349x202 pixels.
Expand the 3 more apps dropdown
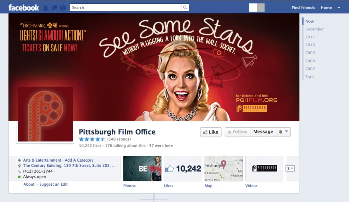coord(290,168)
